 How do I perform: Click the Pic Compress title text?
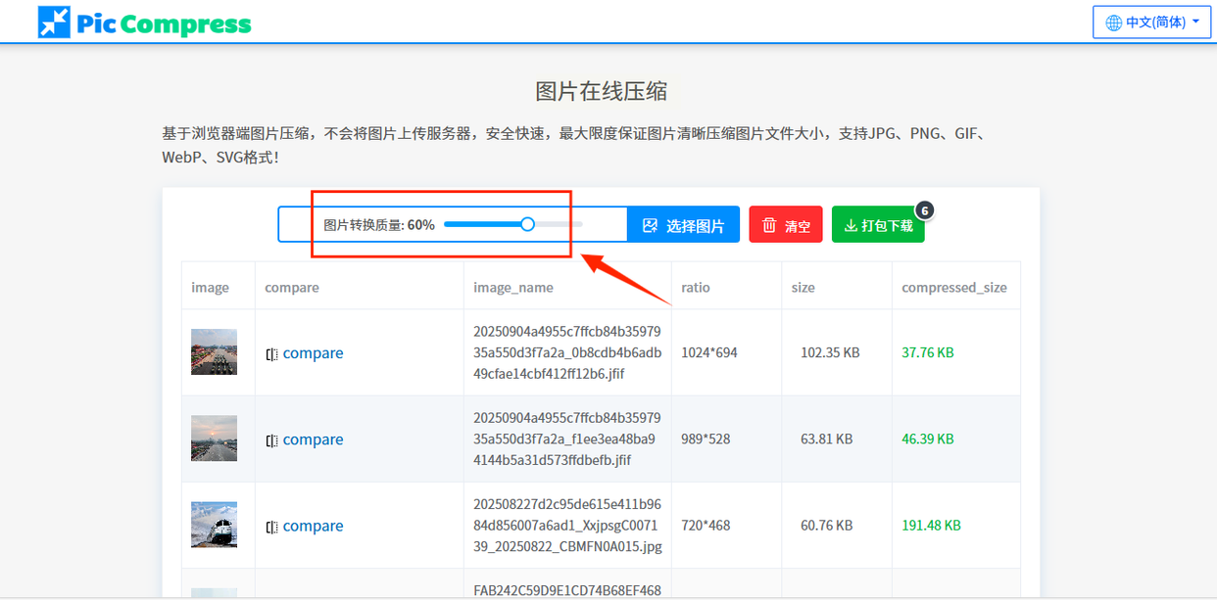point(165,23)
